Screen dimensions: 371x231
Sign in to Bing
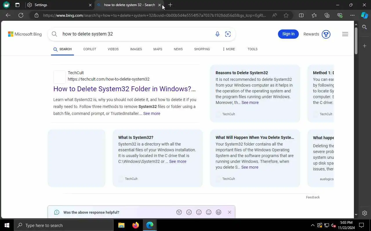288,34
